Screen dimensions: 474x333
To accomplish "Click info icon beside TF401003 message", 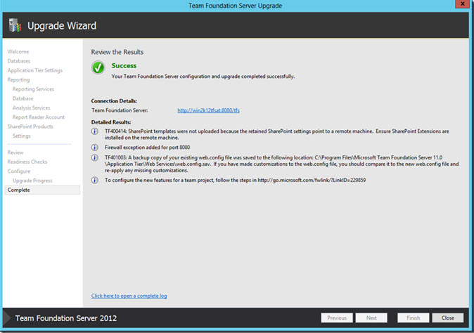I will click(x=95, y=157).
